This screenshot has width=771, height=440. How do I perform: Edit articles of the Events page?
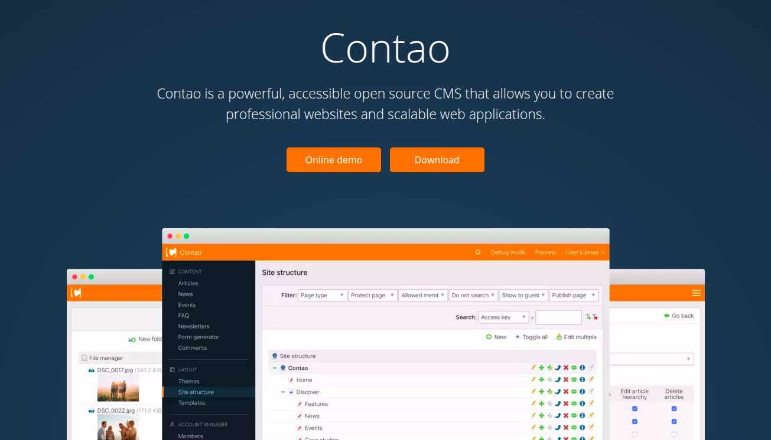[591, 428]
